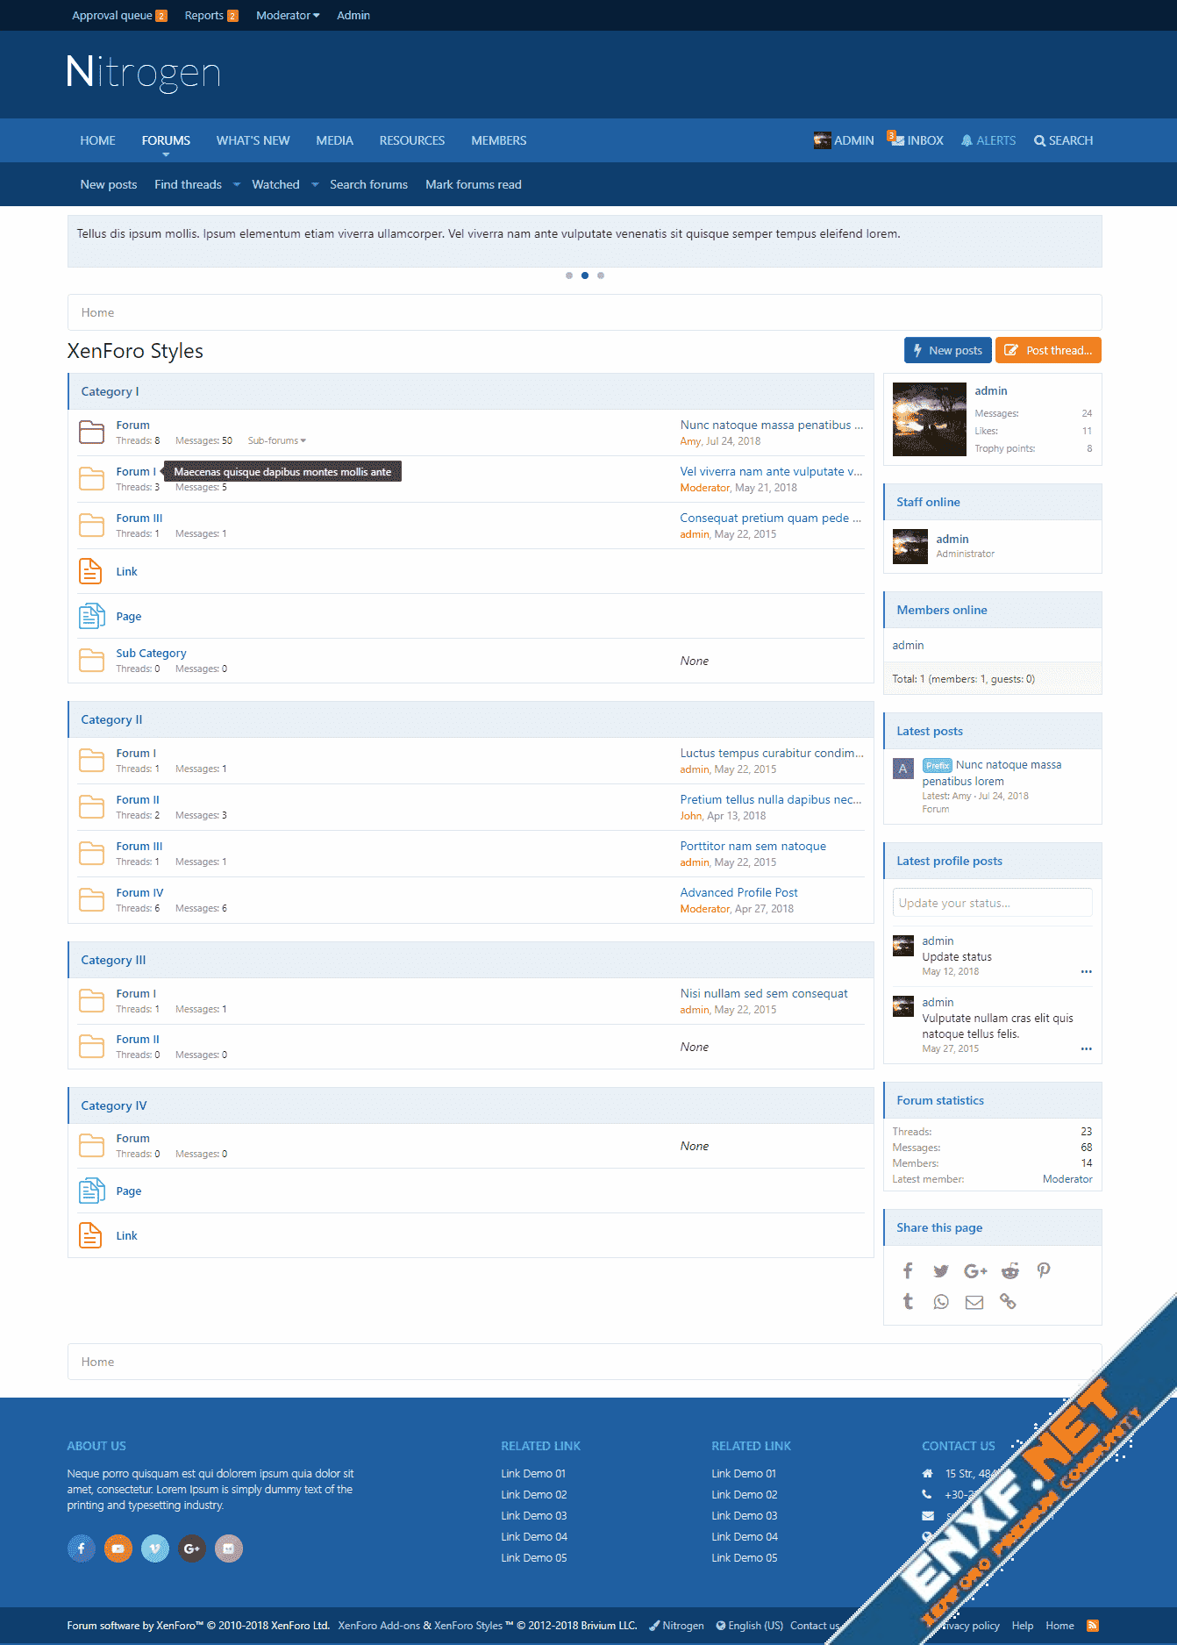Expand the Sub-forums dropdown
The height and width of the screenshot is (1645, 1177).
(x=276, y=440)
